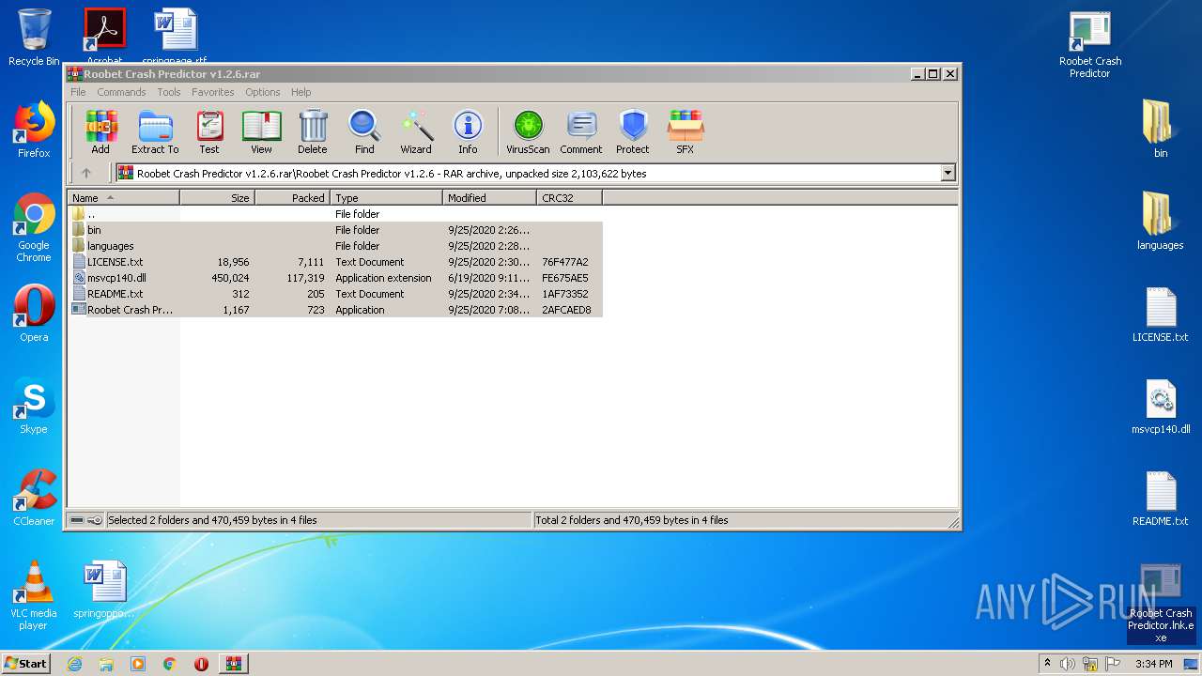Select Recycle Bin desktop icon
Viewport: 1202px width, 676px height.
[34, 38]
